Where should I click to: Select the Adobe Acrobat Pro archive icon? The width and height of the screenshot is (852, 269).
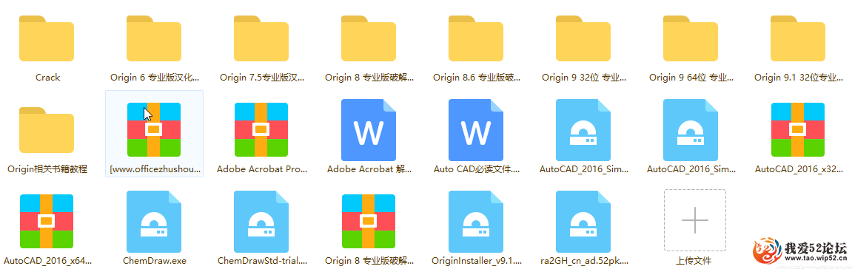[261, 129]
